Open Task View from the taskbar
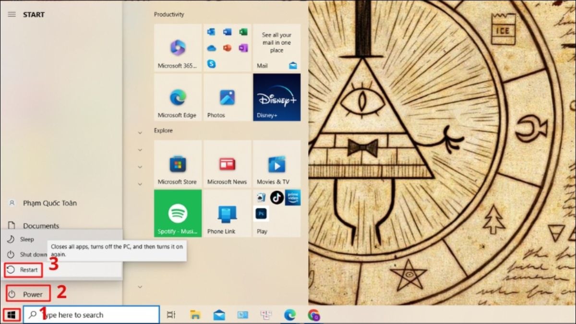576x324 pixels. pyautogui.click(x=170, y=315)
